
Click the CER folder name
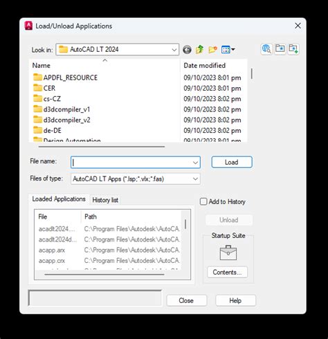[x=49, y=89]
